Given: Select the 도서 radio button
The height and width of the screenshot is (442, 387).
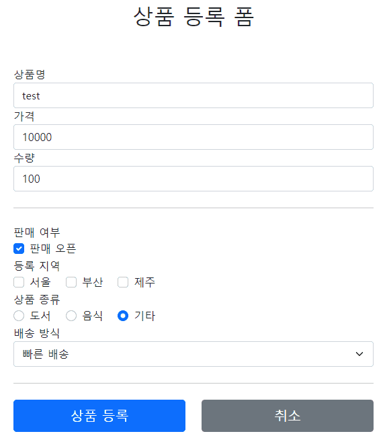Looking at the screenshot, I should (x=19, y=316).
